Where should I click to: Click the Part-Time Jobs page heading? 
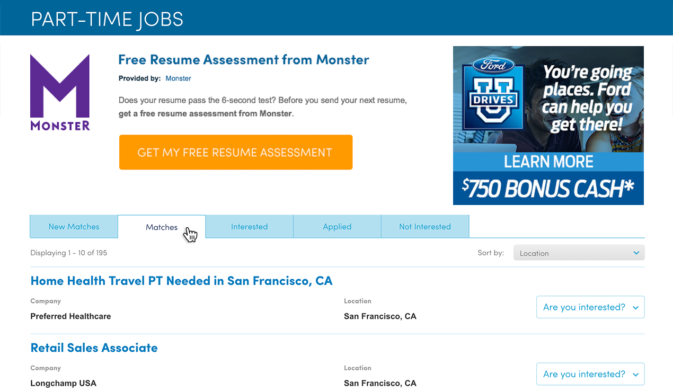tap(107, 19)
